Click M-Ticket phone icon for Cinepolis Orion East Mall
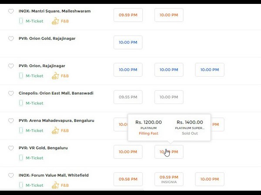The height and width of the screenshot is (195, 261). (x=21, y=103)
